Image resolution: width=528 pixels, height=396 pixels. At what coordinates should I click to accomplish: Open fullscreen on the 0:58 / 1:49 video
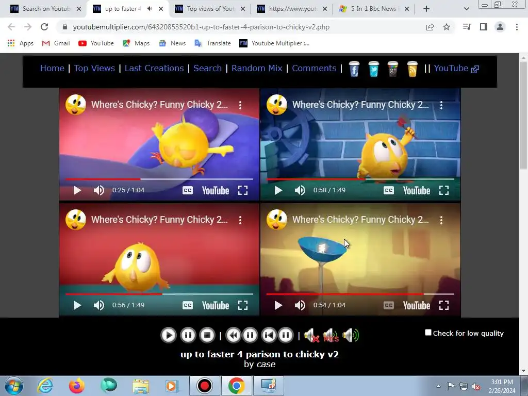[x=444, y=190]
